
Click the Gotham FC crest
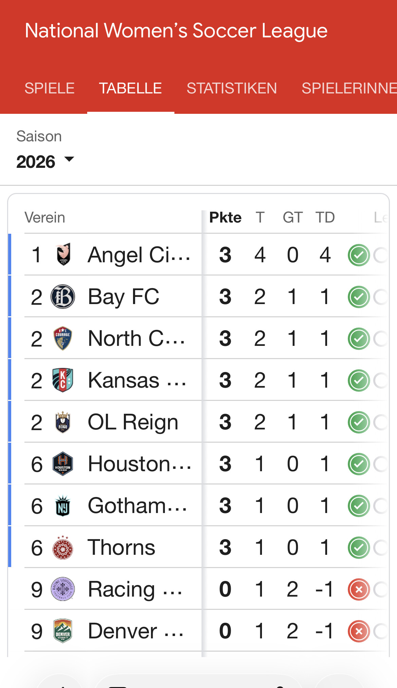(63, 506)
